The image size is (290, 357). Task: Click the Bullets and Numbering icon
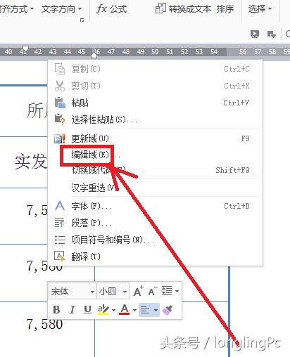[60, 240]
